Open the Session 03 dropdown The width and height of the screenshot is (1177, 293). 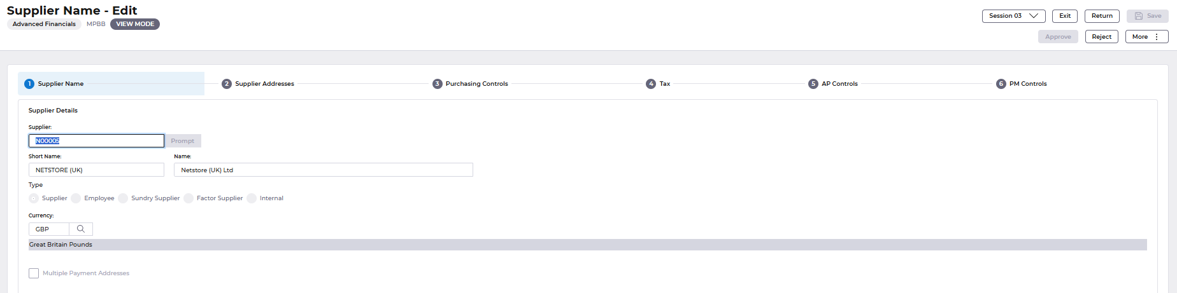tap(1013, 16)
